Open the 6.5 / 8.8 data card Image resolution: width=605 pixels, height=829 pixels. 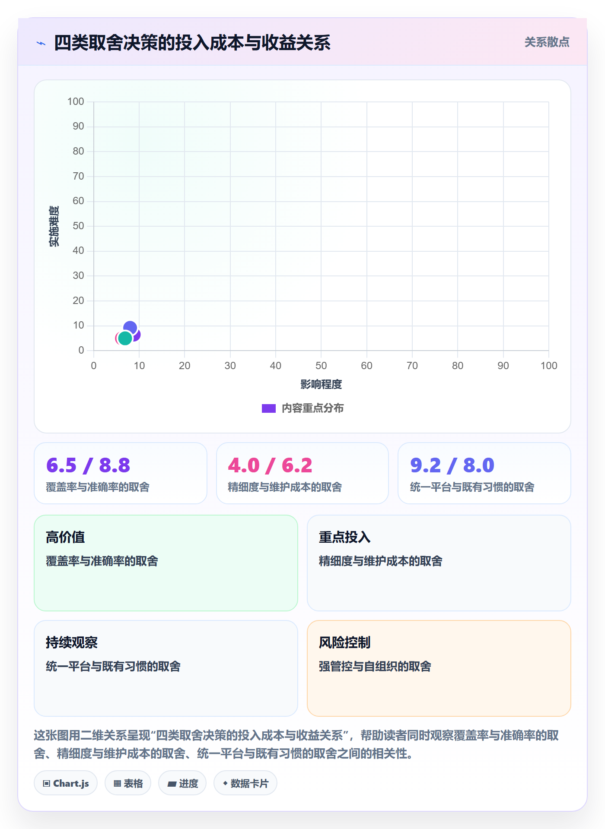click(121, 473)
